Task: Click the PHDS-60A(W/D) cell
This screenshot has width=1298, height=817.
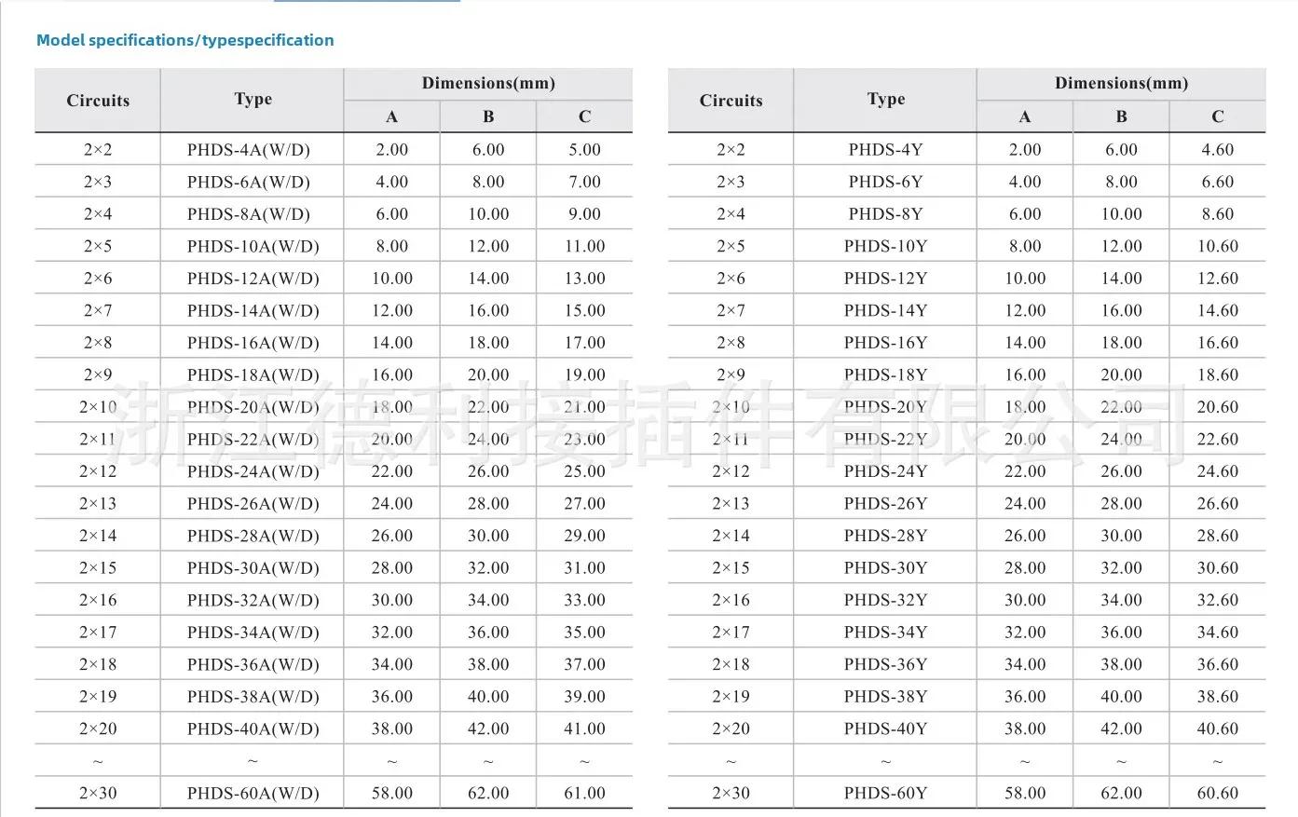Action: coord(253,794)
